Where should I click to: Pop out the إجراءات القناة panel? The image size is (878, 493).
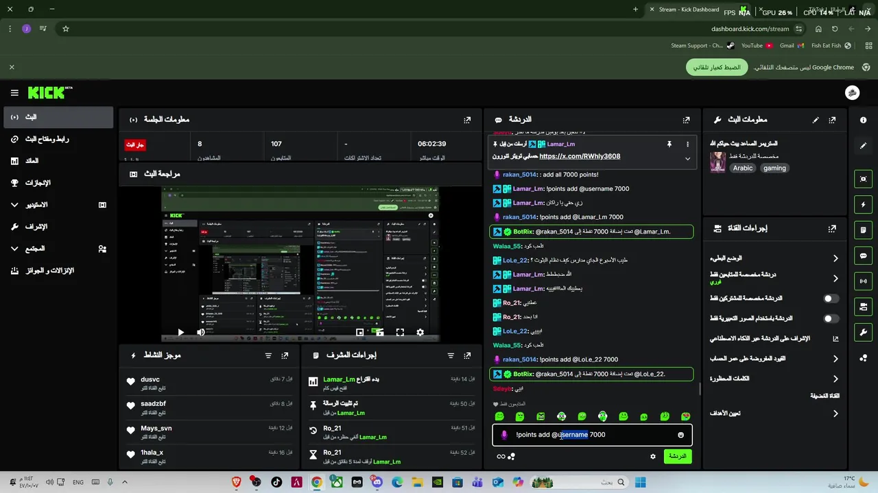(832, 229)
